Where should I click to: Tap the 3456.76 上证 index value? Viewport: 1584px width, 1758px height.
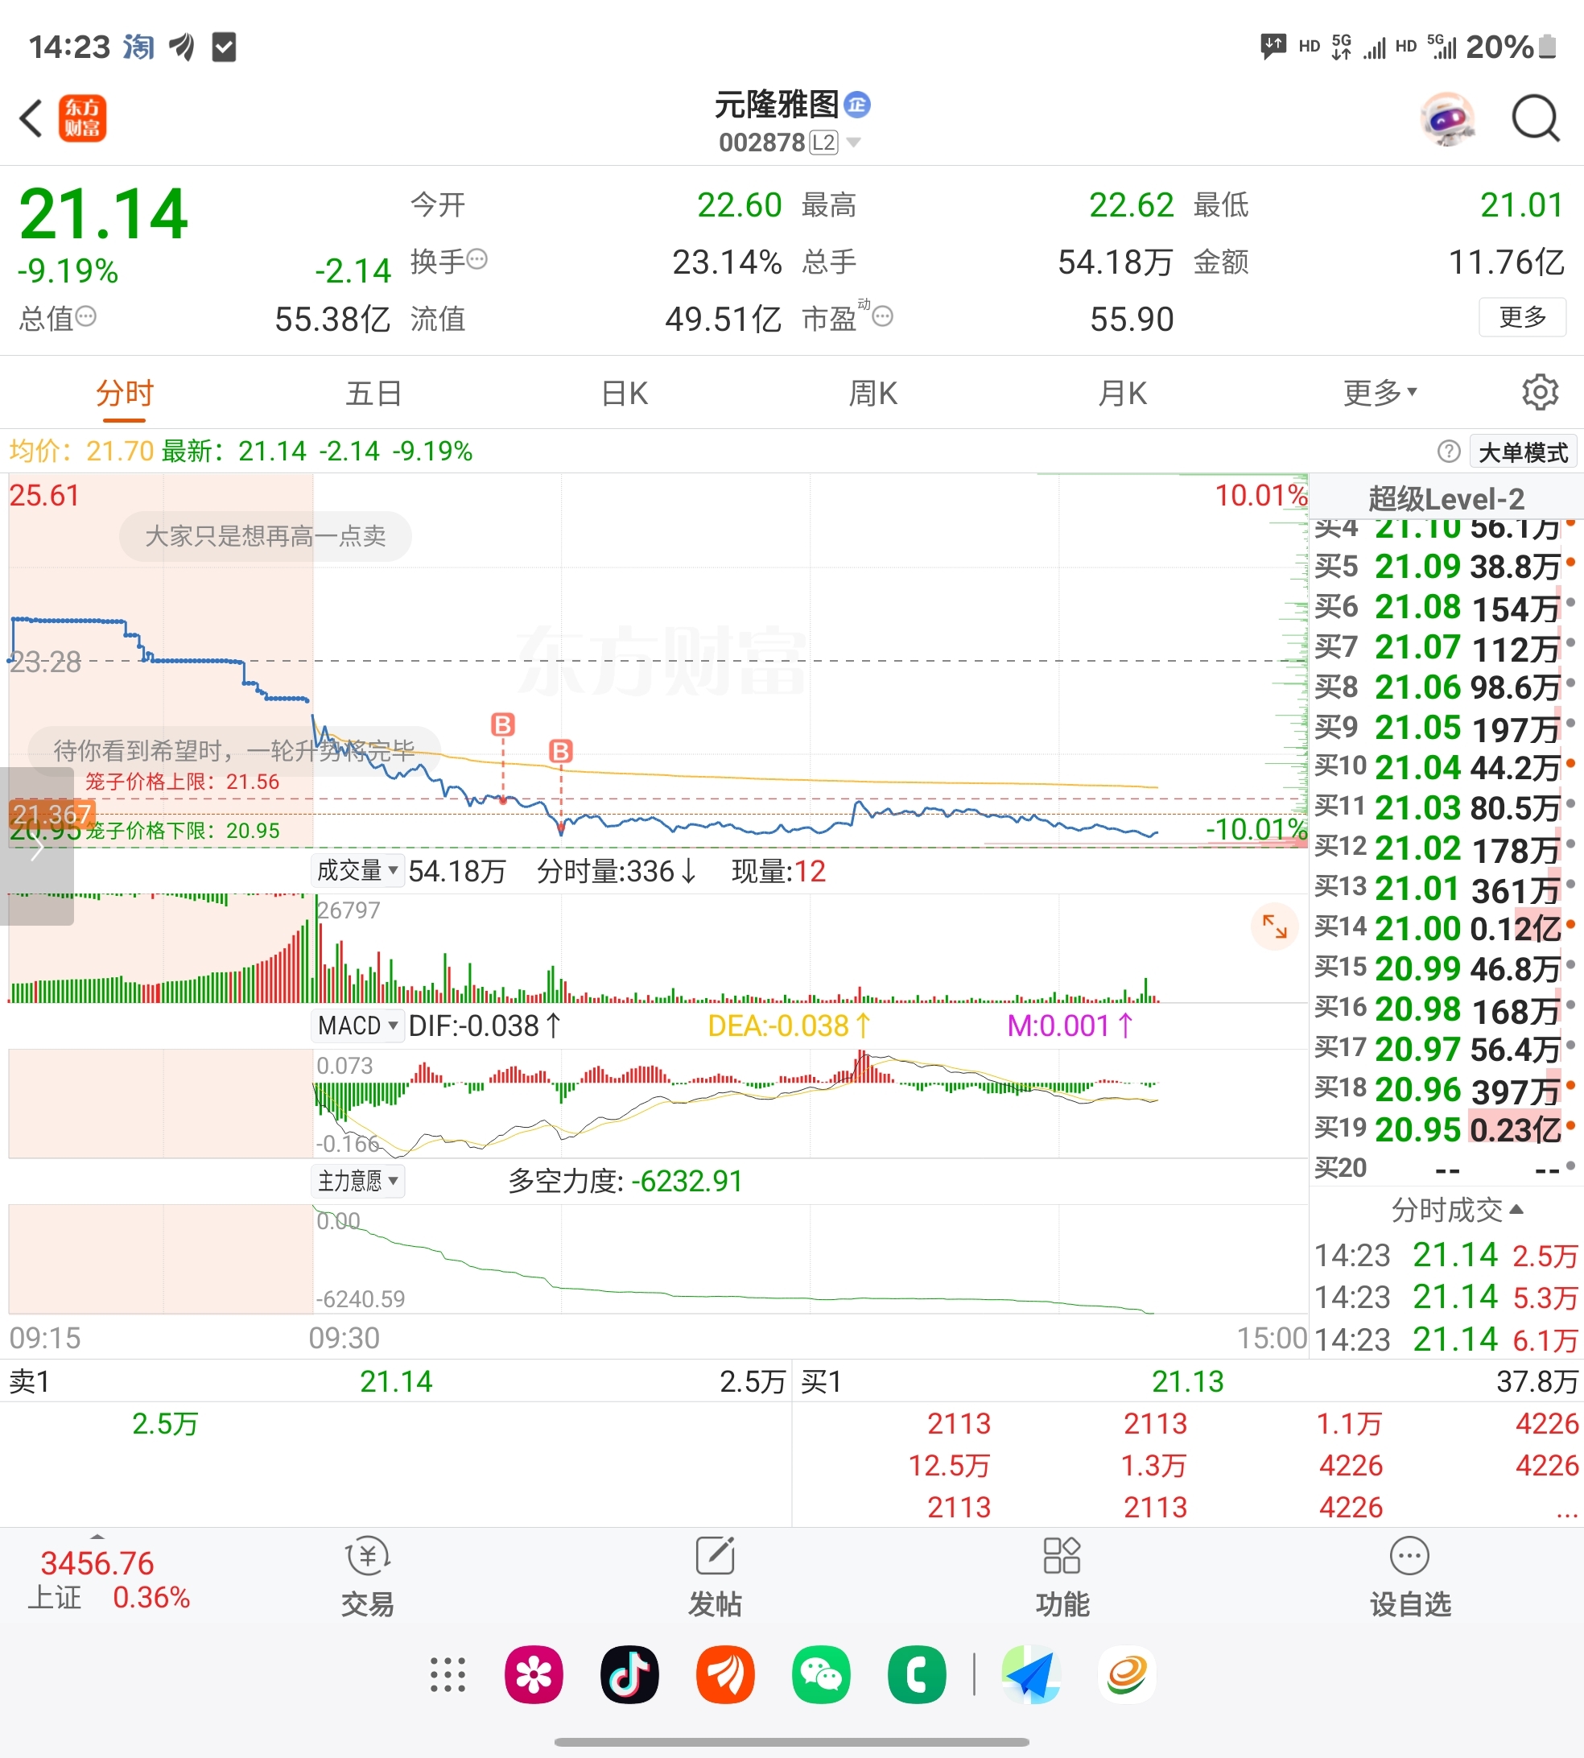pos(97,1563)
